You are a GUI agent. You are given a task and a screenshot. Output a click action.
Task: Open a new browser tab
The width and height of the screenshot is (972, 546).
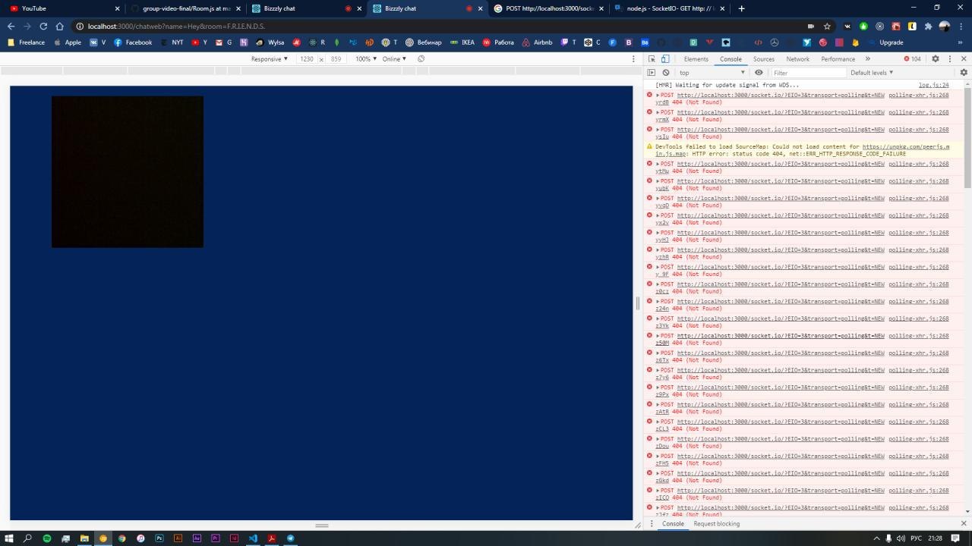coord(741,8)
